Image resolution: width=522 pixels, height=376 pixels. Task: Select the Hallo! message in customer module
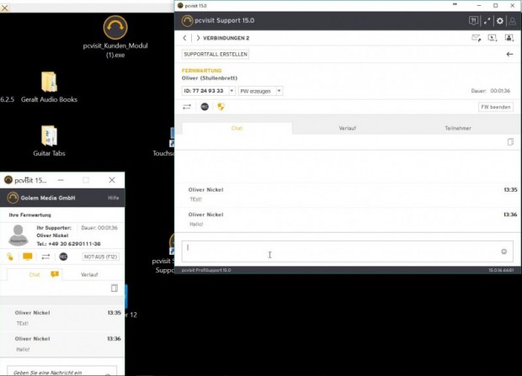[x=23, y=349]
